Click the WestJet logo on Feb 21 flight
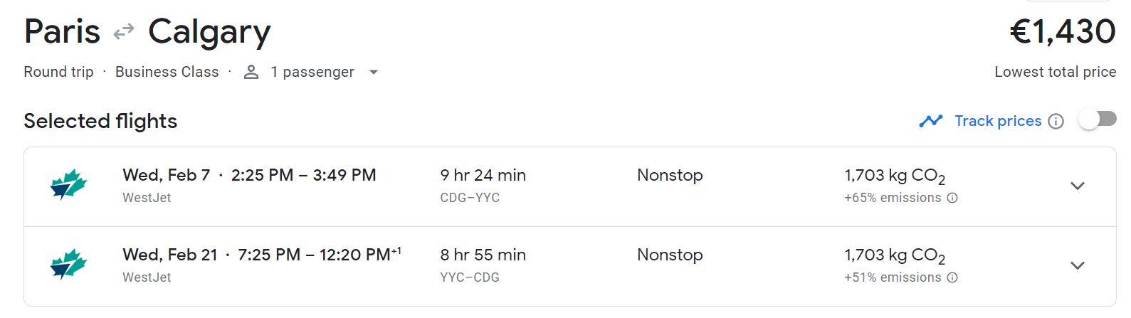 [x=68, y=265]
